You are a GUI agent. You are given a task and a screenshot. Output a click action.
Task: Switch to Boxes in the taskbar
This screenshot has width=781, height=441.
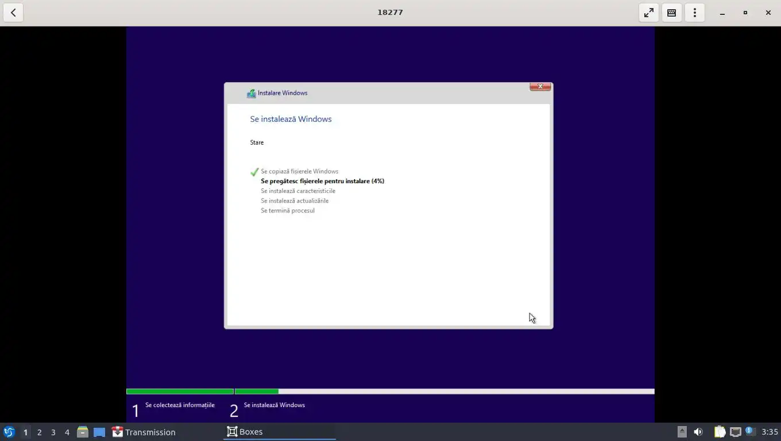point(280,432)
